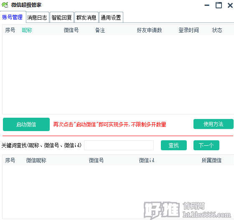
Task: Click the green app logo in title bar
Action: coord(5,5)
